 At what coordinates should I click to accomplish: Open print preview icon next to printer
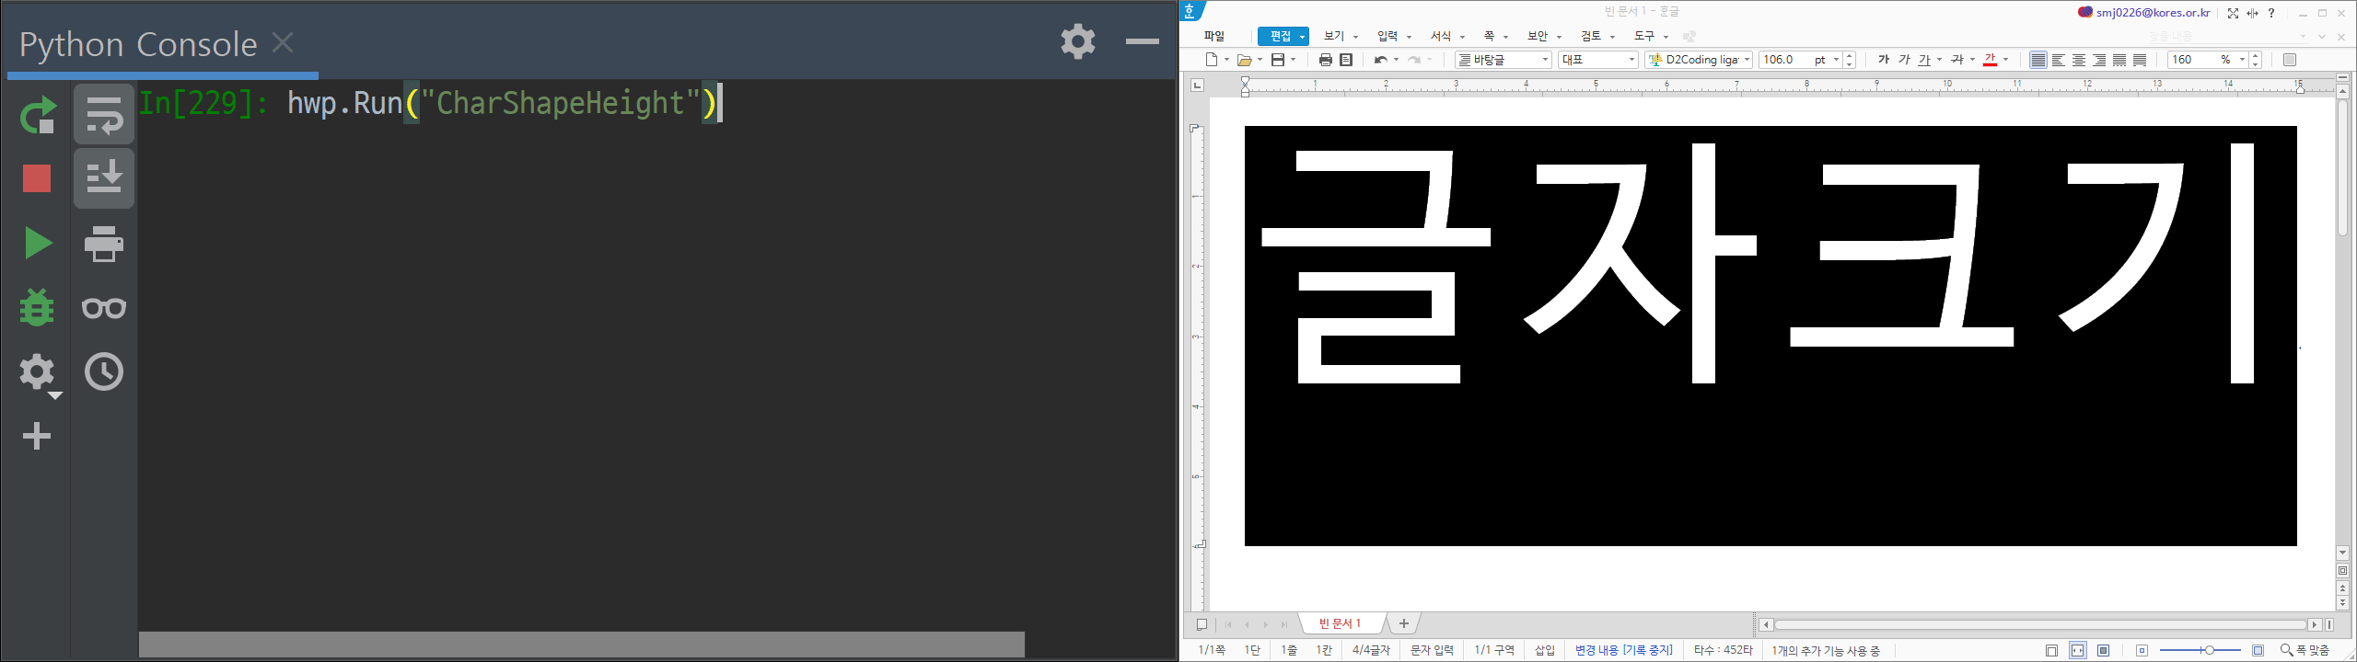[1346, 60]
